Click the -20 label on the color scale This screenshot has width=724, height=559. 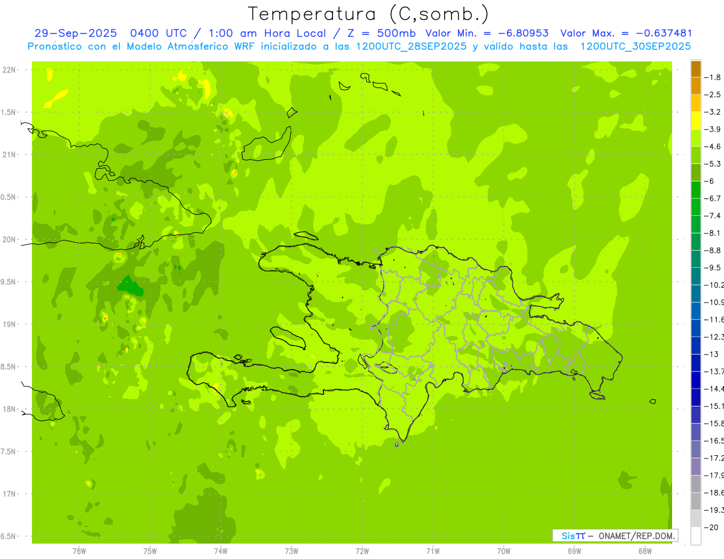(713, 528)
